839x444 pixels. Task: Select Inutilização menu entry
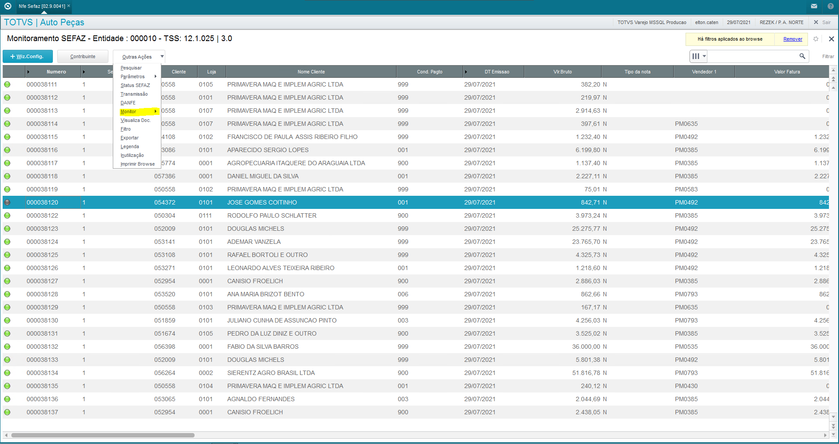pos(137,155)
